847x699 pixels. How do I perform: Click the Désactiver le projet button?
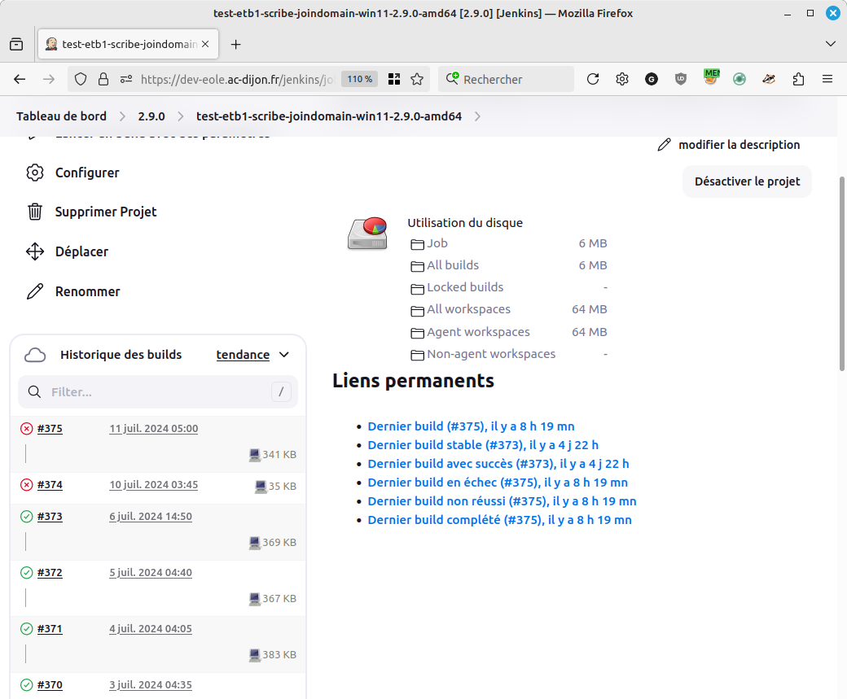747,181
